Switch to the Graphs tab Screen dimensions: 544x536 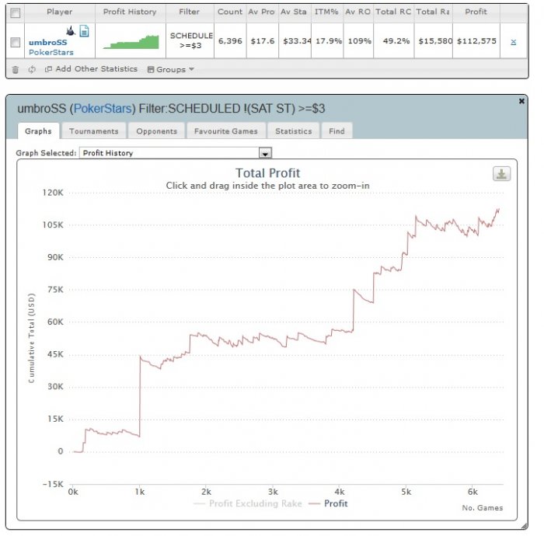(x=38, y=131)
